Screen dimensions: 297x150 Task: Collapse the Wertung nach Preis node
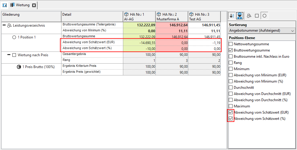point(9,55)
